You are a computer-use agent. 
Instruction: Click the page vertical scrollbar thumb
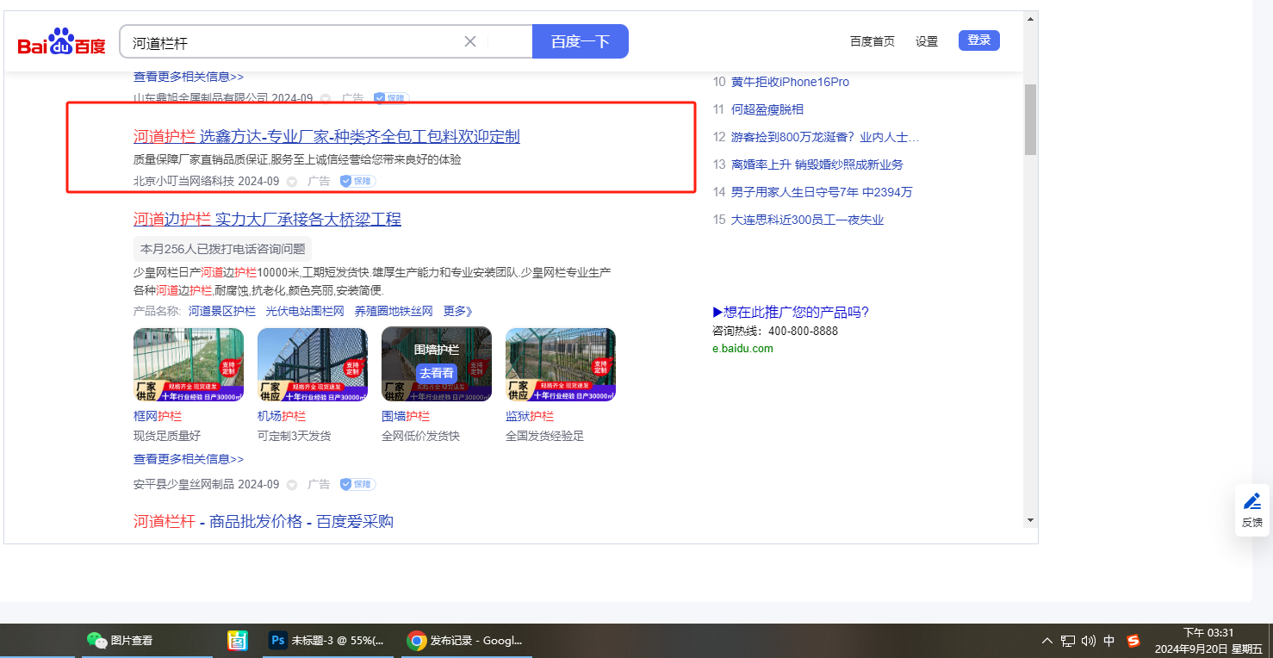(x=1029, y=119)
